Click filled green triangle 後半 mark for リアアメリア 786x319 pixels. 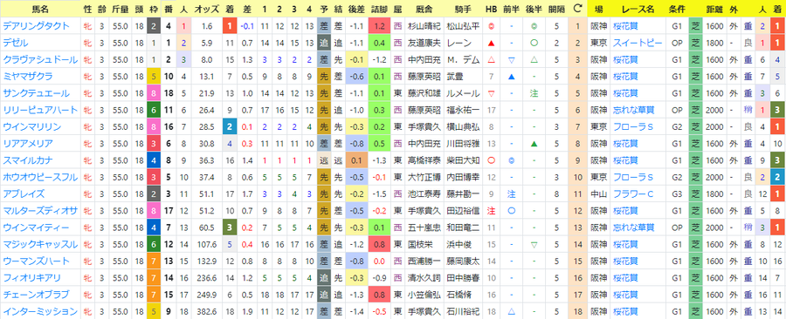534,144
